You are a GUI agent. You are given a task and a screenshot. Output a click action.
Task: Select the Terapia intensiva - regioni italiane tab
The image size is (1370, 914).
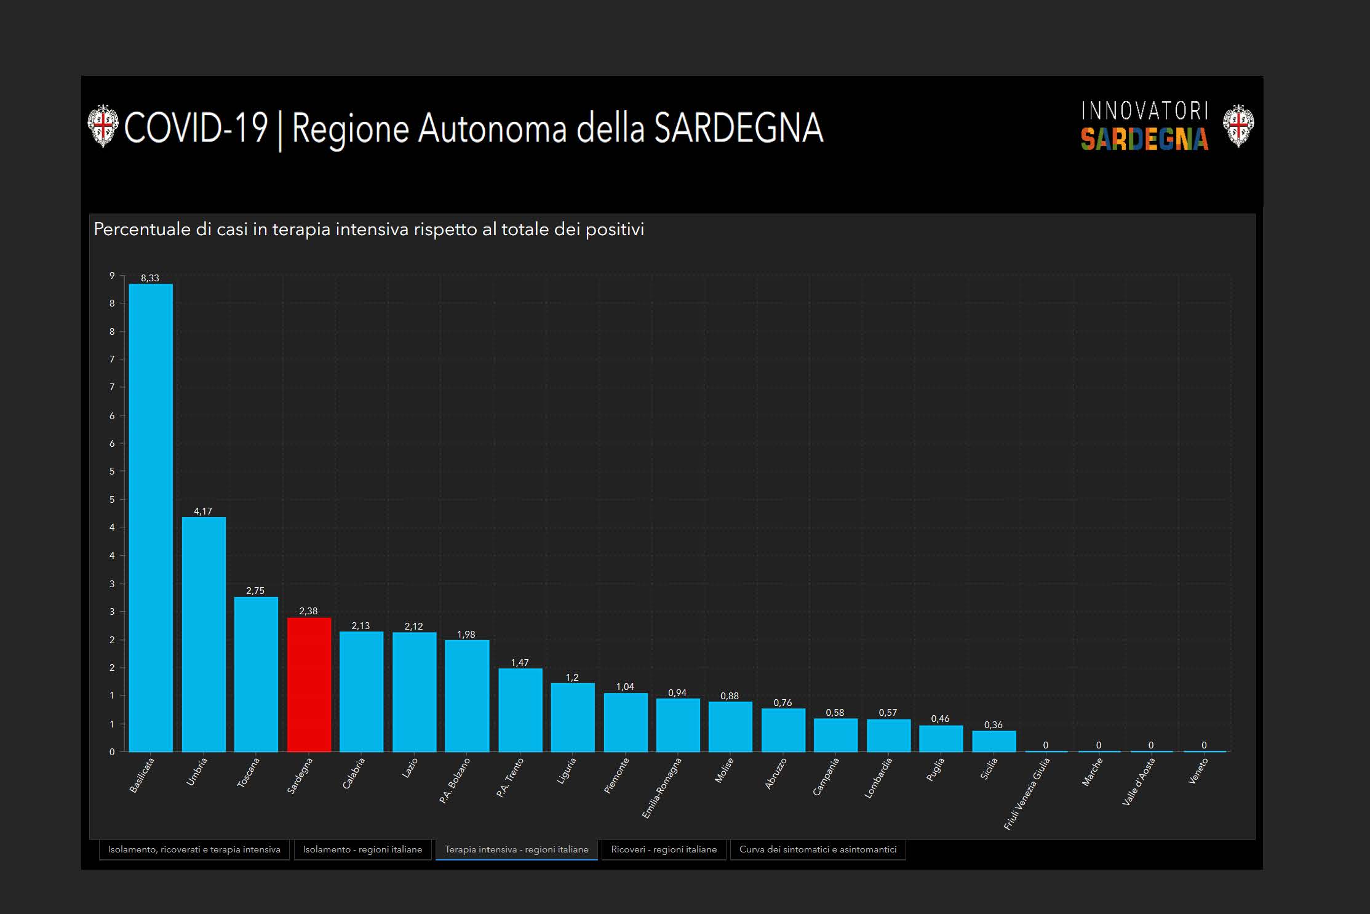pos(516,849)
